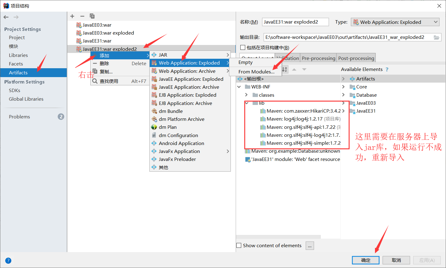
Task: Select EJB Application: Archive menu item
Action: click(x=190, y=103)
